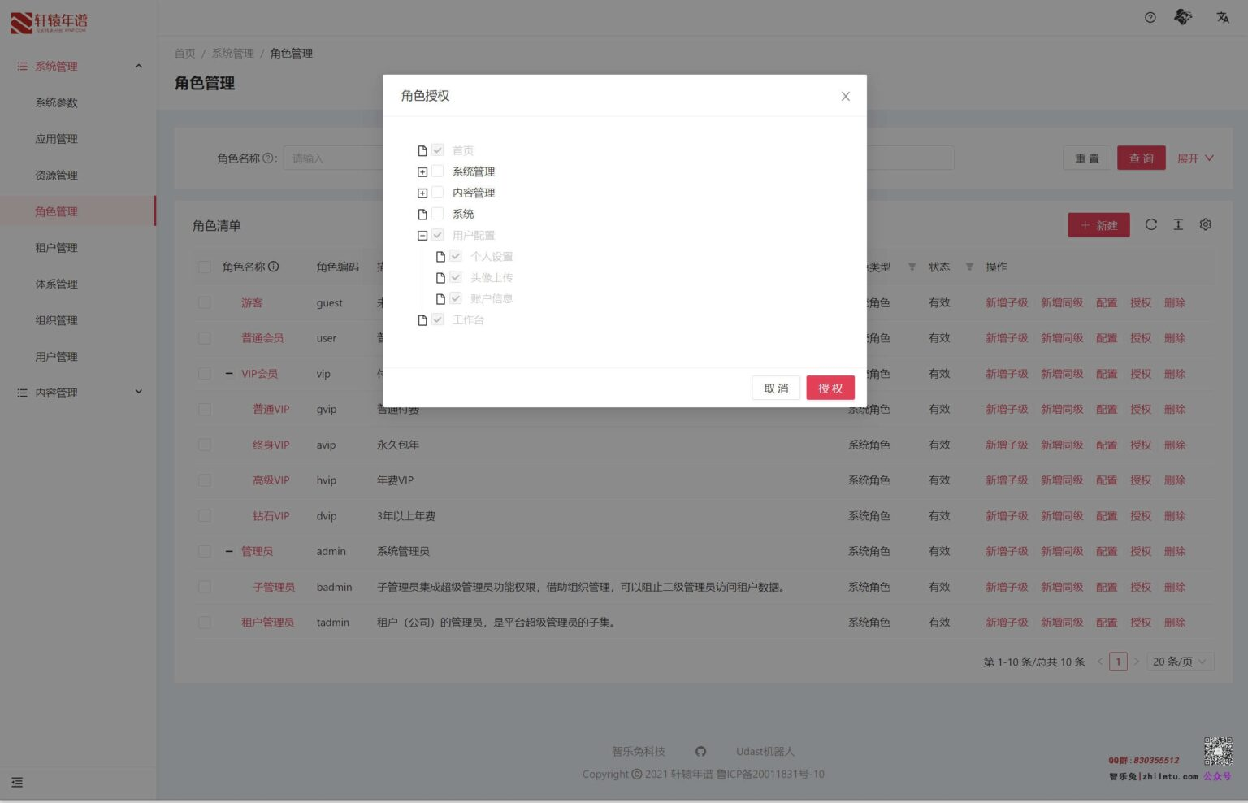
Task: Expand search filters with 展开
Action: pyautogui.click(x=1195, y=158)
